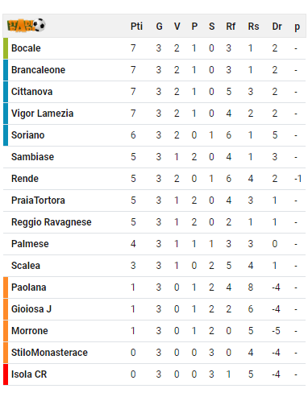Open the StiloMonasterace team link

49,353
